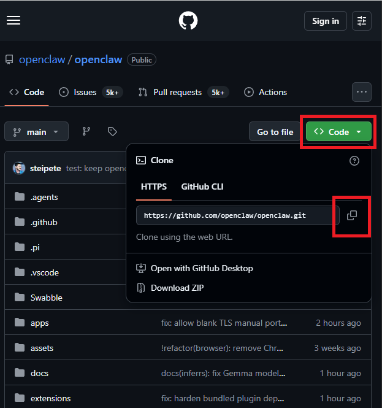Click the pull request icon in tab bar
The image size is (382, 408).
[x=143, y=92]
